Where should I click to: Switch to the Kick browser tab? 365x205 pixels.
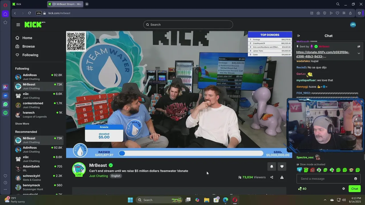click(29, 4)
